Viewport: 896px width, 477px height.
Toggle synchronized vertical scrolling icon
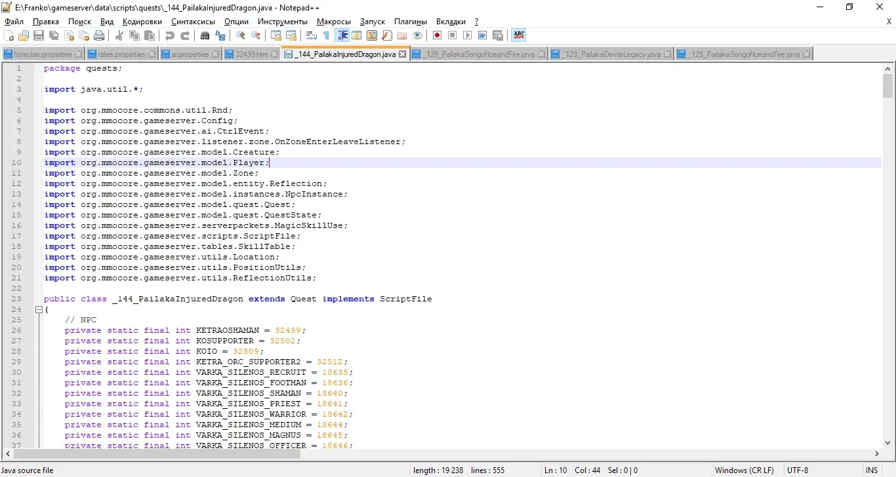point(275,35)
